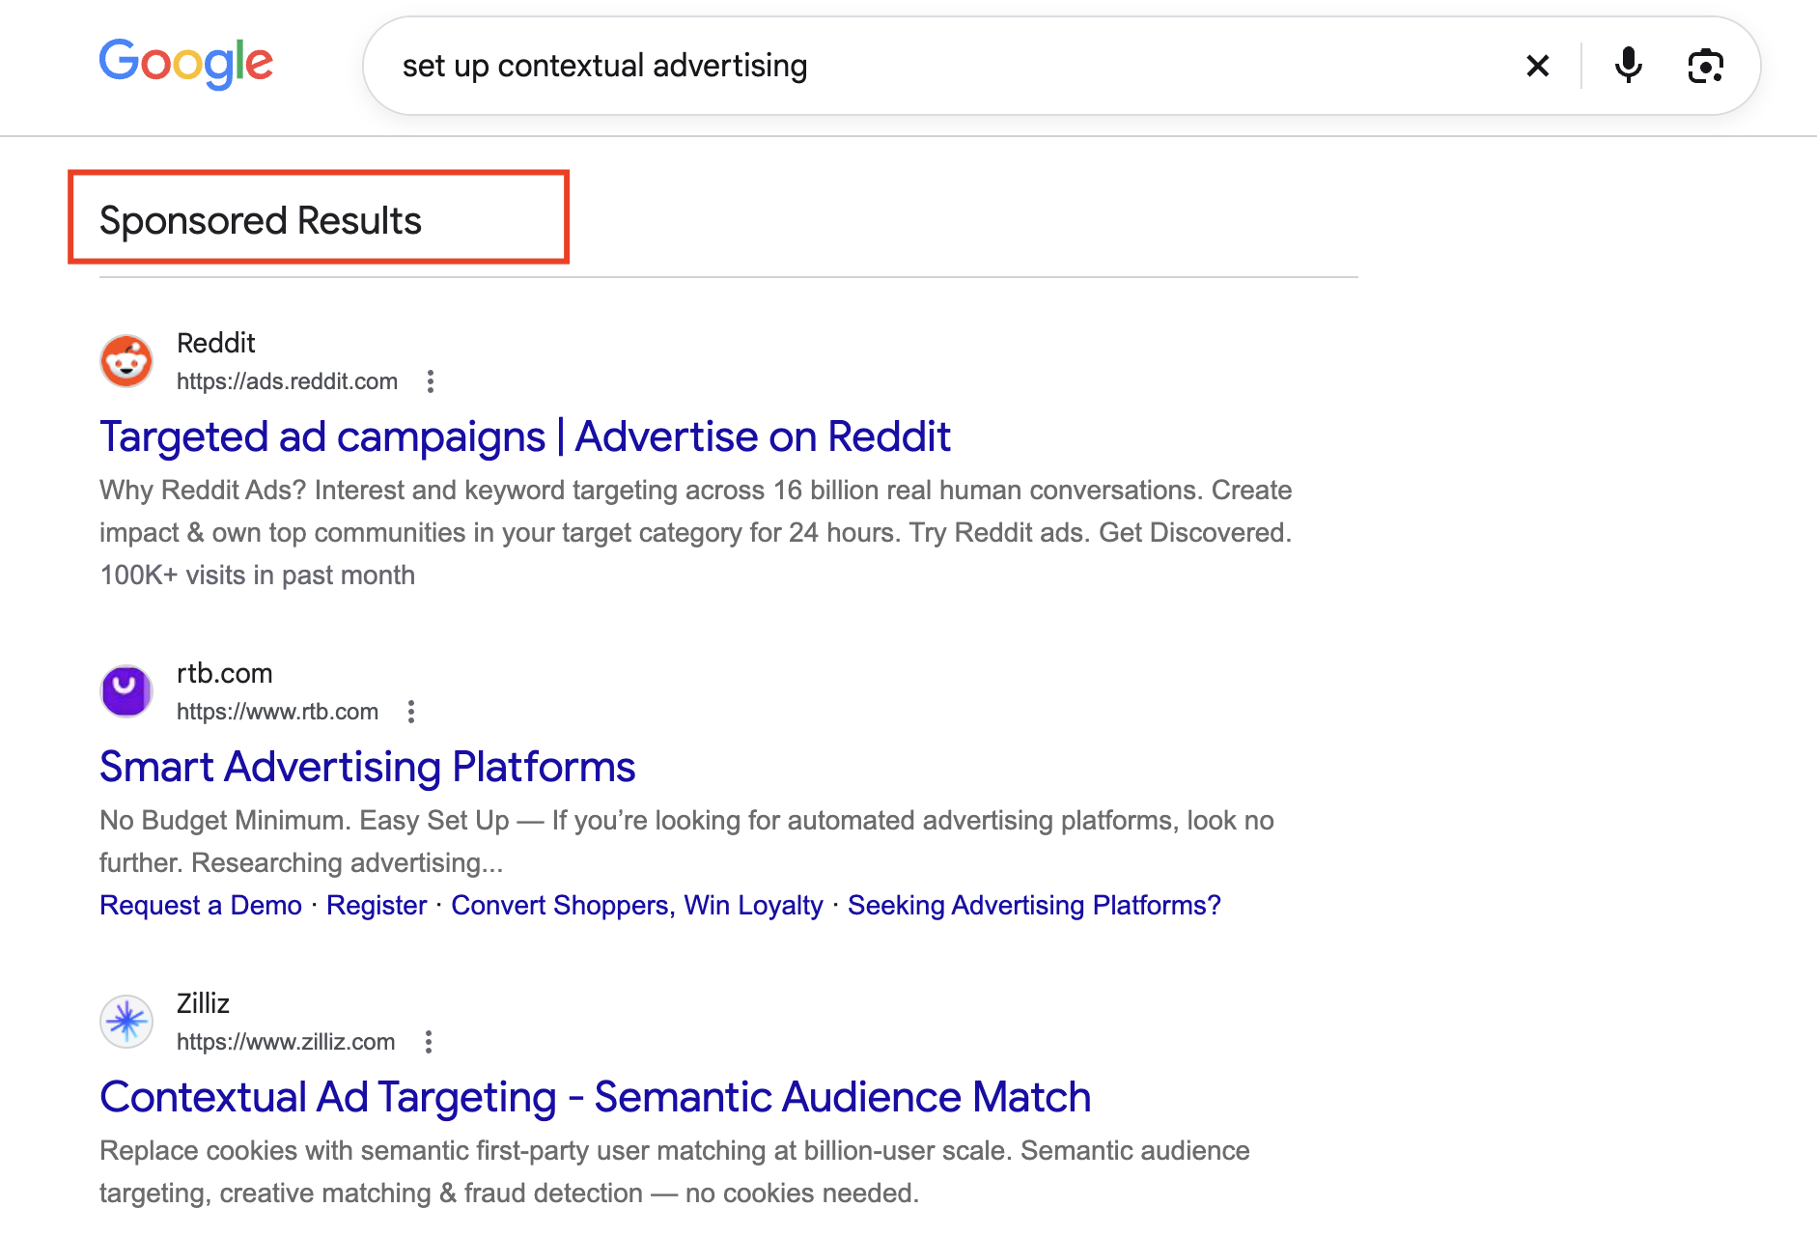Open three-dot menu beside ads.reddit.com
The width and height of the screenshot is (1817, 1236).
[x=431, y=381]
